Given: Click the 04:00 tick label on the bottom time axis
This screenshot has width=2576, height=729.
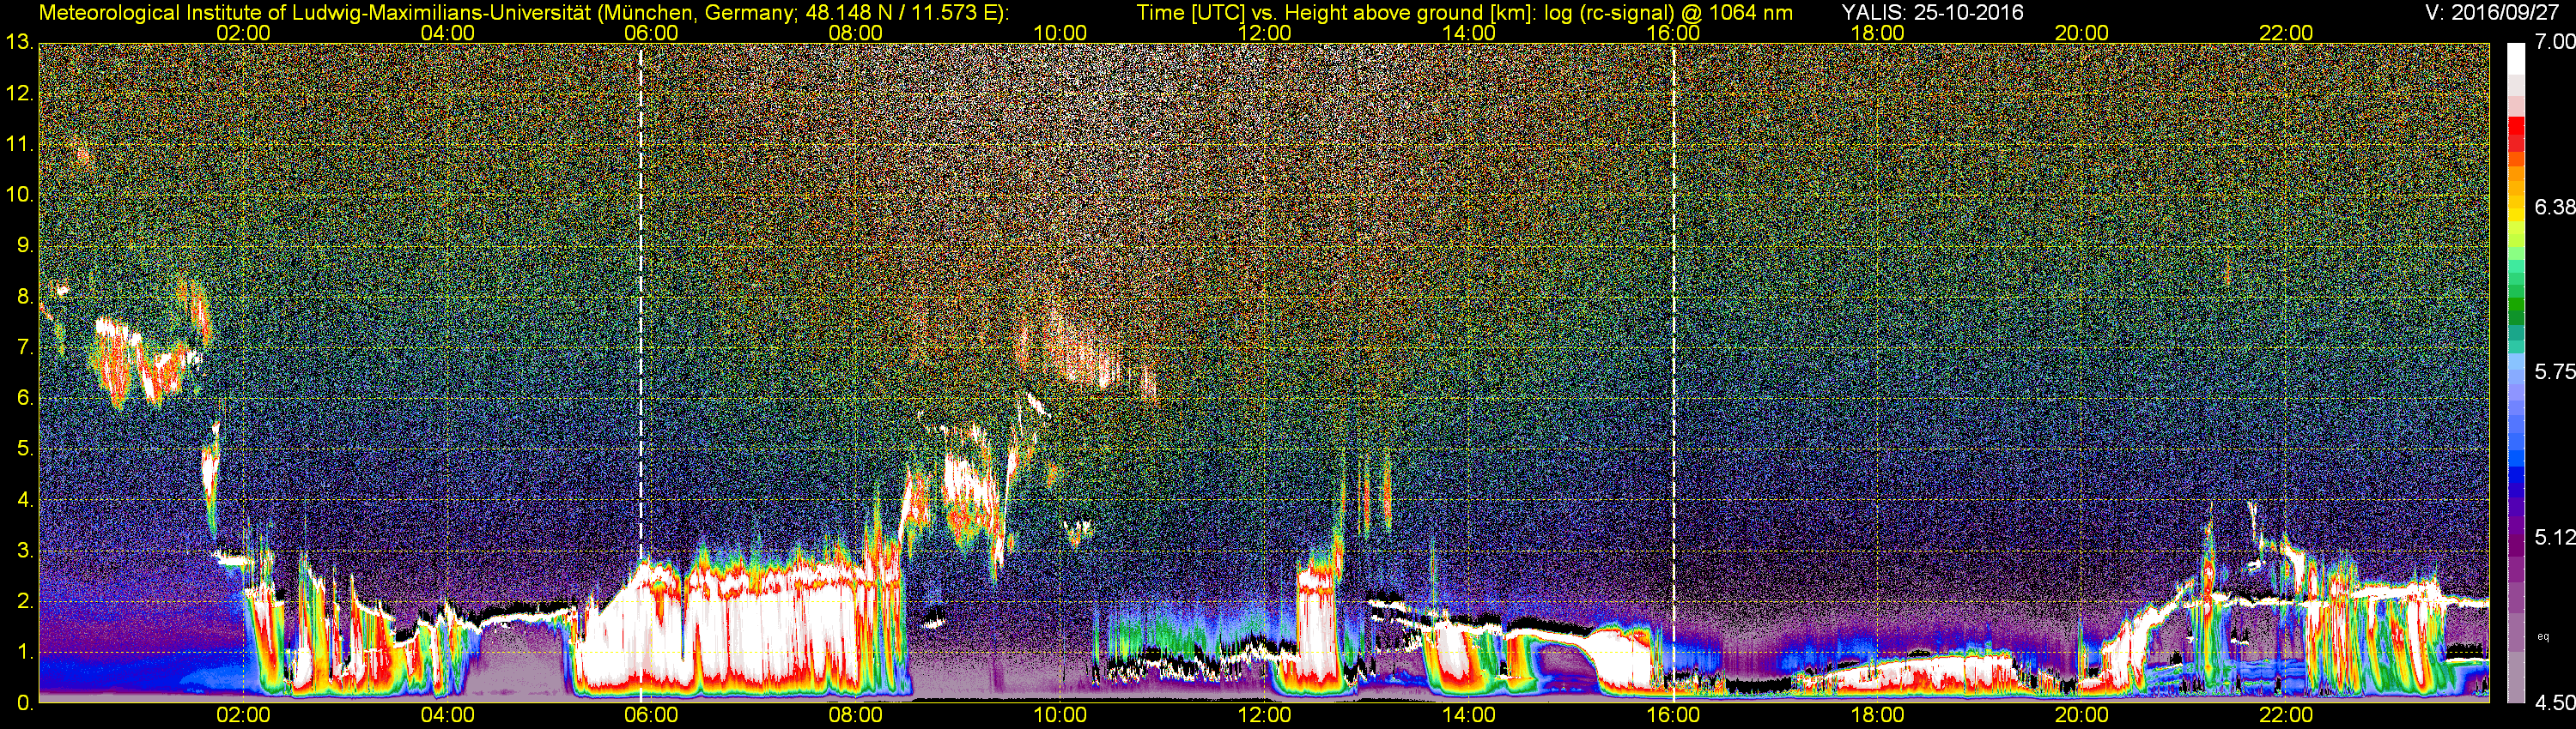Looking at the screenshot, I should click(x=447, y=715).
